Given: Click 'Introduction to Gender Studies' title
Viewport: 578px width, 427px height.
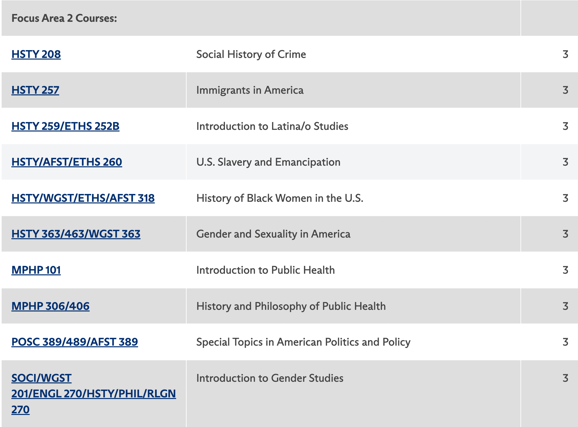Looking at the screenshot, I should tap(270, 378).
